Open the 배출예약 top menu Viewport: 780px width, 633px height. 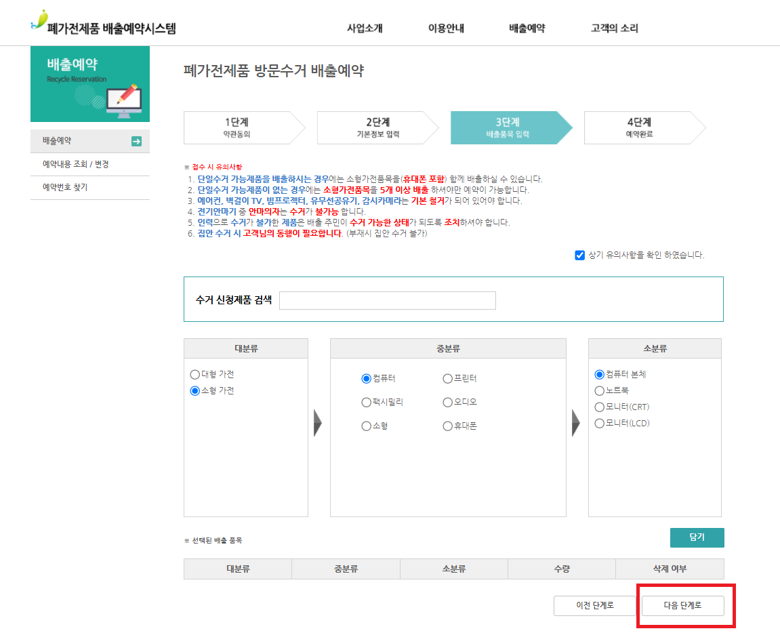[x=527, y=28]
